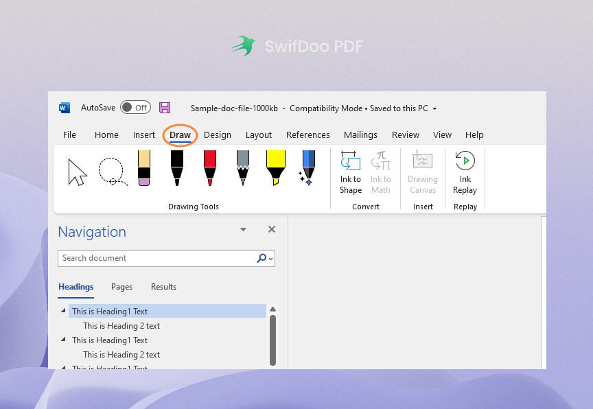Select highlighted 'This is Heading1 Text' entry
The image size is (593, 409).
pos(167,311)
